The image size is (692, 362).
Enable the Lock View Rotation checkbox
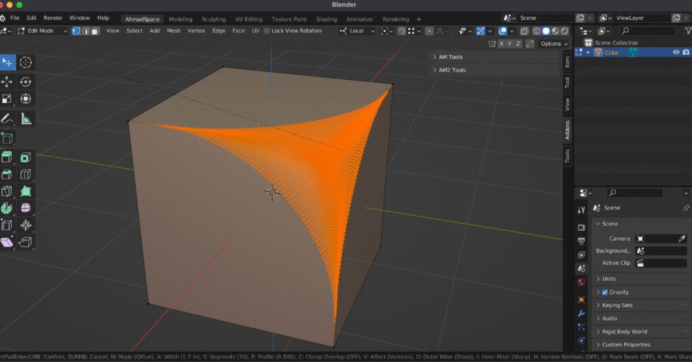click(x=267, y=30)
